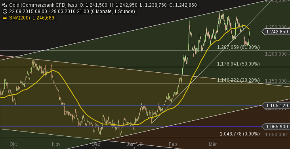Click the clock icon before the date range

click(5, 12)
